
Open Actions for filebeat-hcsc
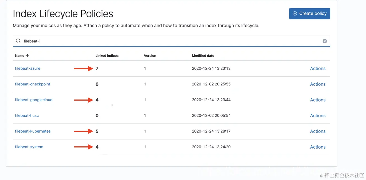[x=318, y=116]
